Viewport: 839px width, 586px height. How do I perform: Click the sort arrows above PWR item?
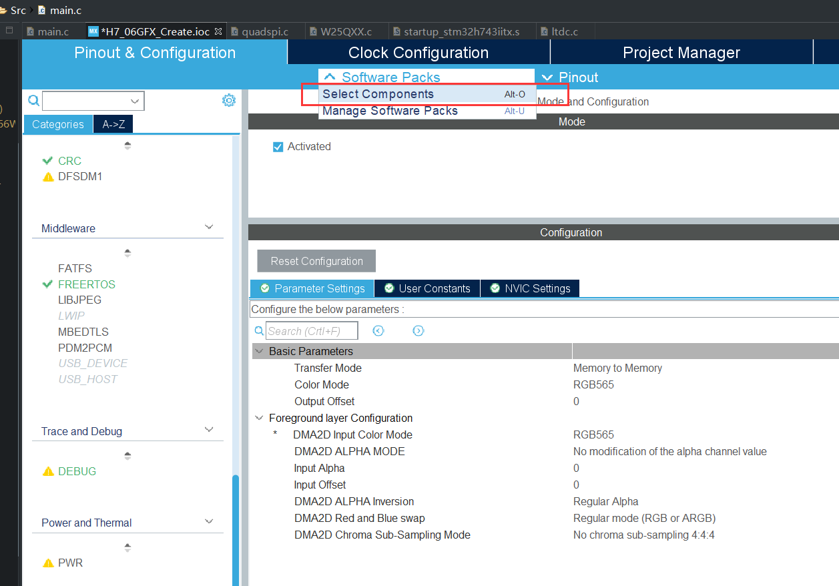127,547
